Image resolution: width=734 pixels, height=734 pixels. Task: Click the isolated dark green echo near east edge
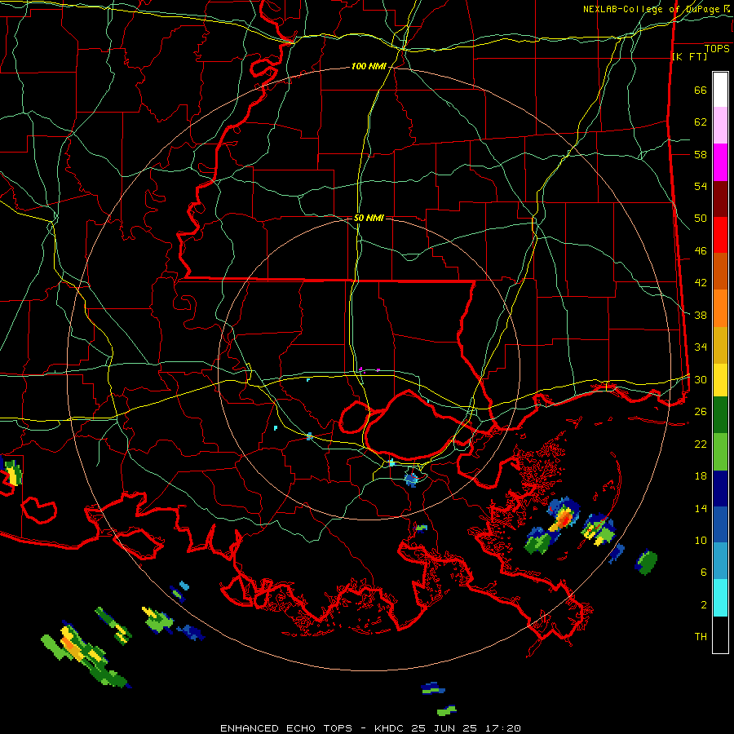coord(646,562)
